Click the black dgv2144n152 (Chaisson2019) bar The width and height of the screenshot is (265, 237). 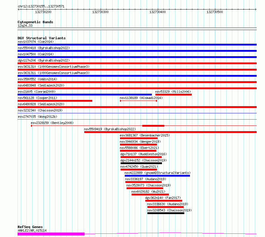141,163
